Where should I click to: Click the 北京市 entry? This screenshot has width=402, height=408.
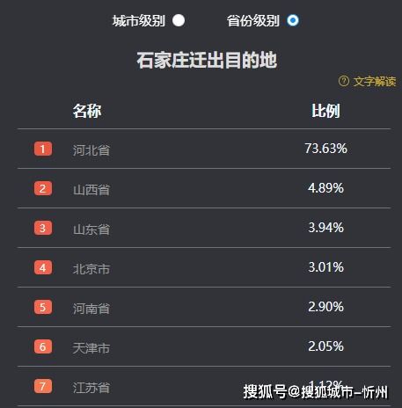[x=91, y=269]
